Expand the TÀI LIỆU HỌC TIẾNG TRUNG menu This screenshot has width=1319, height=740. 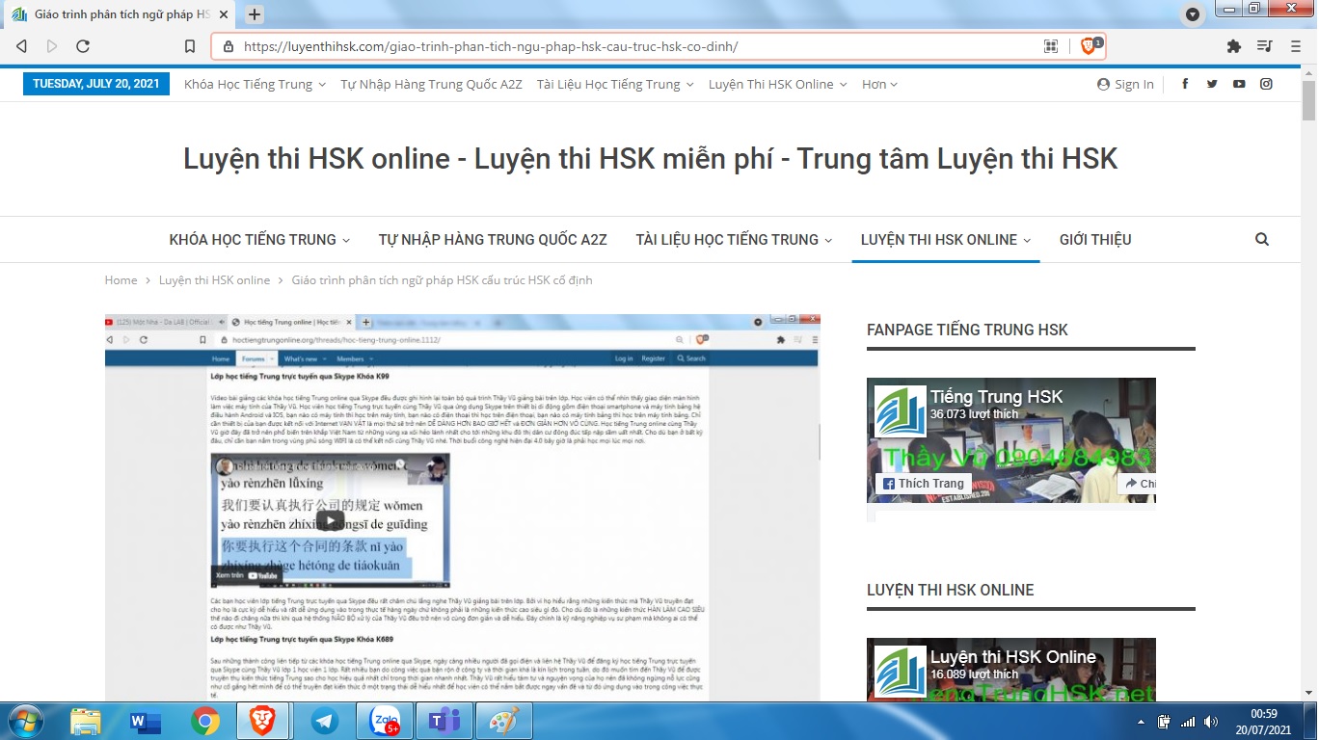(734, 240)
